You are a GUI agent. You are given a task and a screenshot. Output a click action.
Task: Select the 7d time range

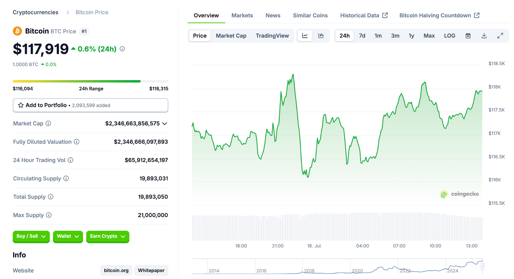click(362, 36)
